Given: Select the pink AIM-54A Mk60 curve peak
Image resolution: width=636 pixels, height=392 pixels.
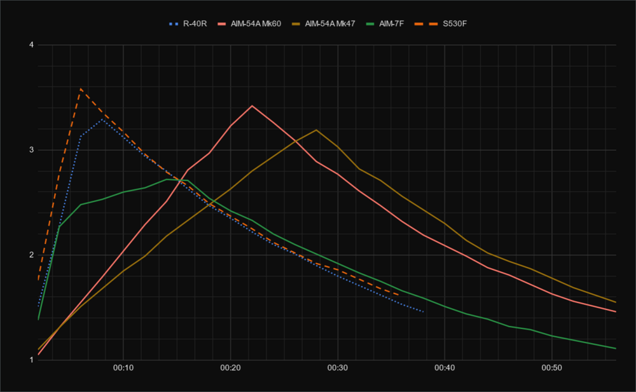Looking at the screenshot, I should pos(252,106).
